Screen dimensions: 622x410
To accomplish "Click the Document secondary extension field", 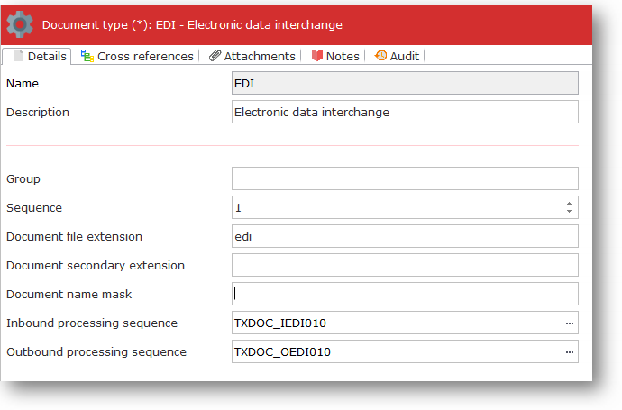I will click(404, 265).
